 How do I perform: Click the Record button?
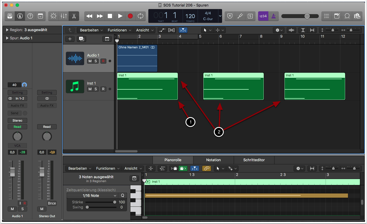click(130, 16)
